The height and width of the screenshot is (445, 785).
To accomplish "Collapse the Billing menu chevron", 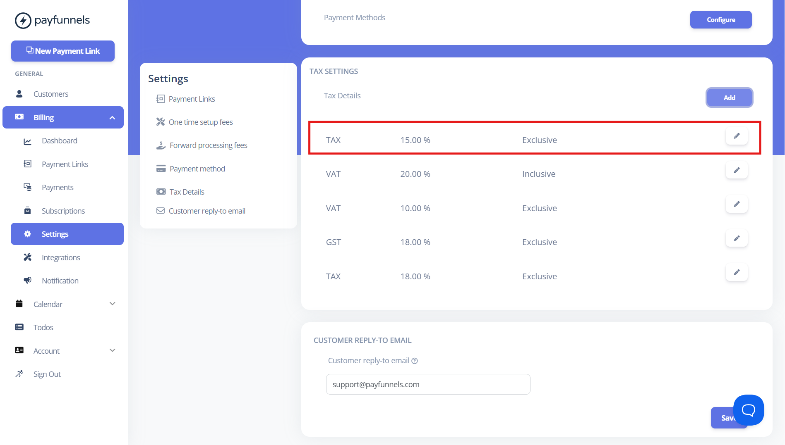I will click(112, 118).
